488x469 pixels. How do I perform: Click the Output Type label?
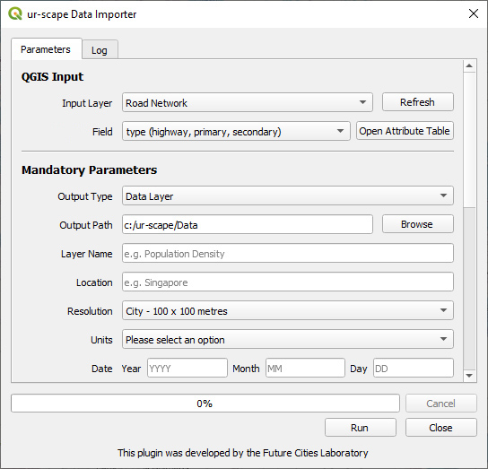[85, 196]
